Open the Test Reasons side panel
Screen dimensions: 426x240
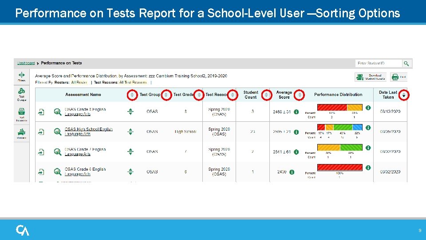click(21, 115)
